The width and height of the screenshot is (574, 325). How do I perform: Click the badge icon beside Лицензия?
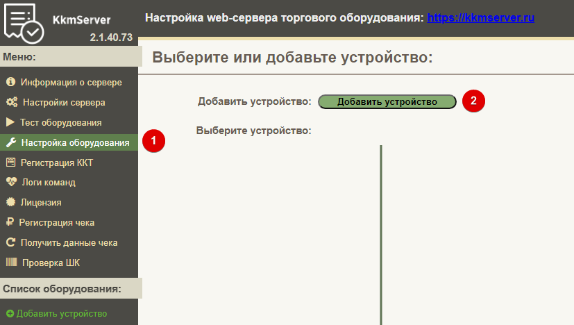click(10, 202)
